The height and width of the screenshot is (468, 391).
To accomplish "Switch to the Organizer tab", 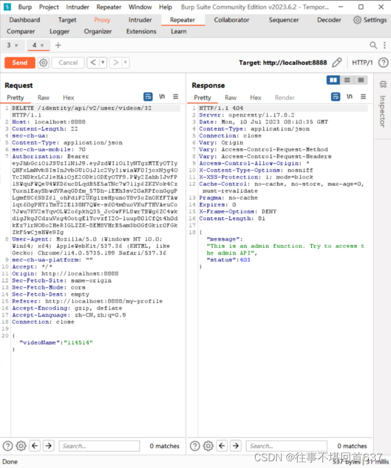I will tap(98, 31).
